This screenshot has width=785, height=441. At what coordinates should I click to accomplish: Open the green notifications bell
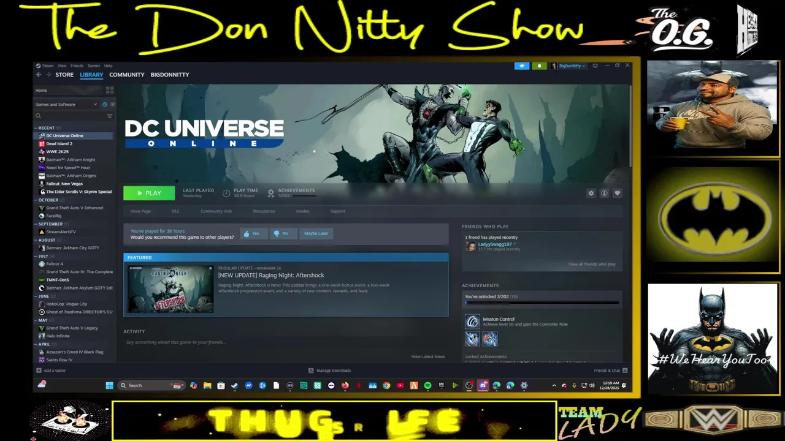539,66
